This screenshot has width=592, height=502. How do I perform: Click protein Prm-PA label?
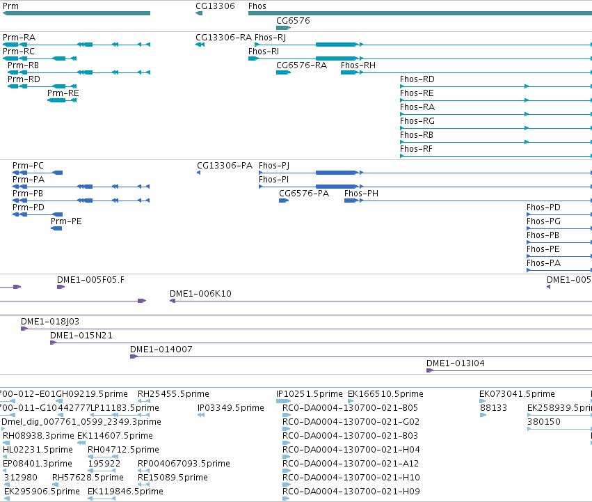coord(29,180)
